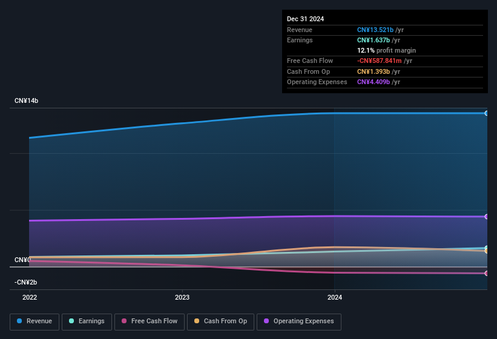Screen dimensions: 497x339
Task: Toggle the Revenue legend series
Action: 35,321
